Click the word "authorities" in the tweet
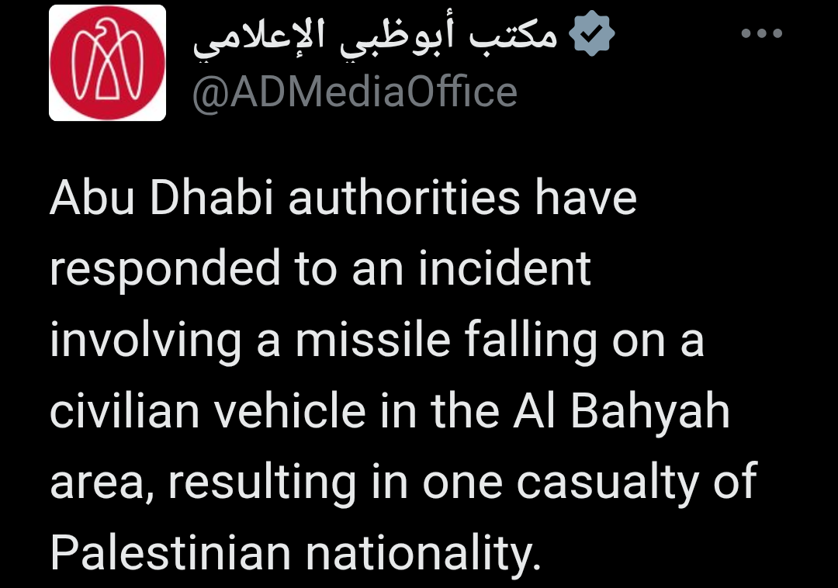838x588 pixels. 404,198
